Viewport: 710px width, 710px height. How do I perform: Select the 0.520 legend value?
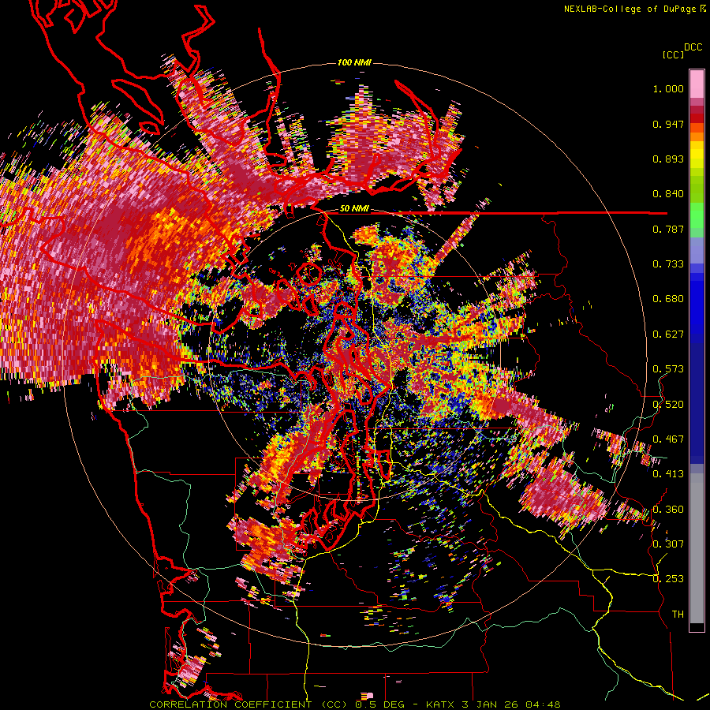coord(668,405)
